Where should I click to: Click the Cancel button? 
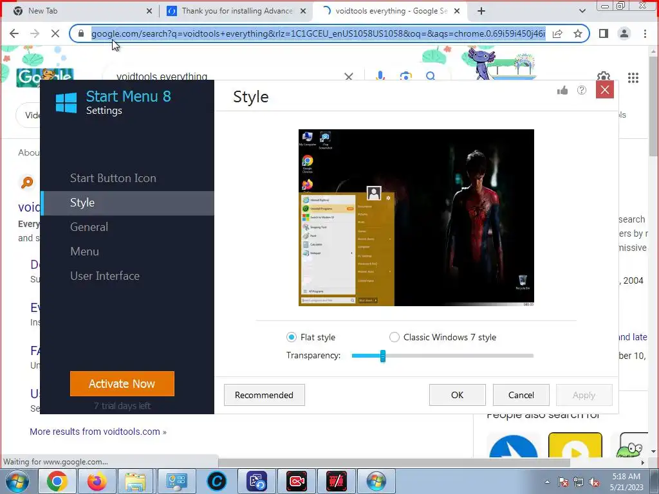point(521,395)
